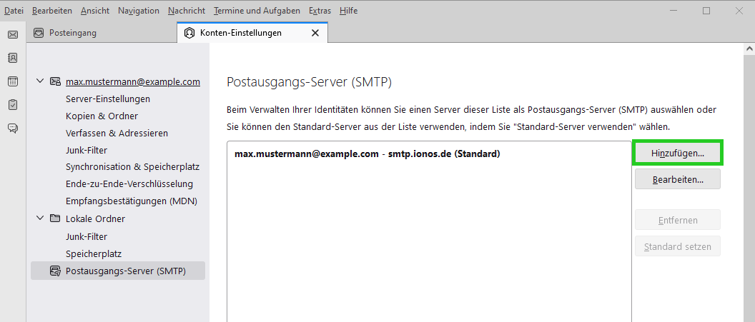Viewport: 755px width, 322px height.
Task: Open Junk-Filter under Lokale Ordner
Action: [87, 236]
